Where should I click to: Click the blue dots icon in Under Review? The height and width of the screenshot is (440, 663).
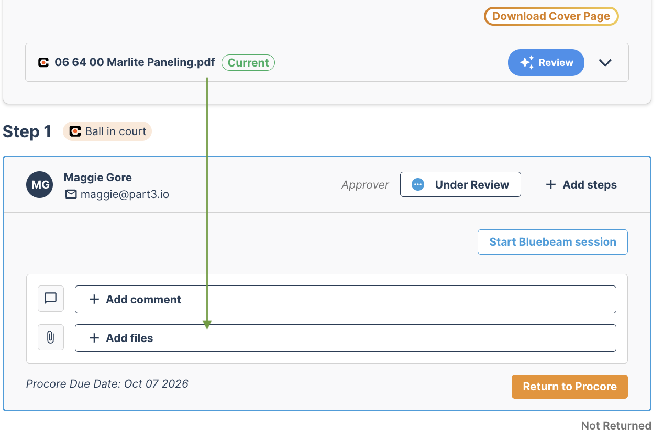click(418, 185)
